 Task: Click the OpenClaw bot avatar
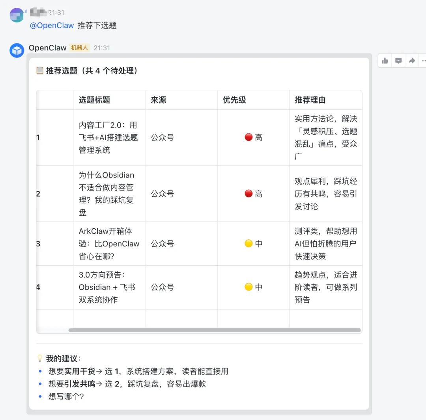[x=17, y=50]
